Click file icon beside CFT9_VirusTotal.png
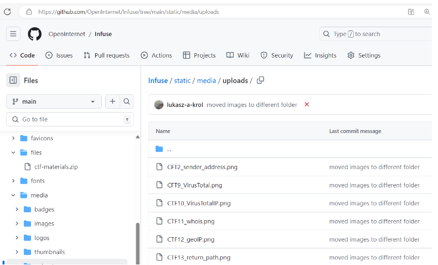Image resolution: width=438 pixels, height=265 pixels. pos(159,185)
